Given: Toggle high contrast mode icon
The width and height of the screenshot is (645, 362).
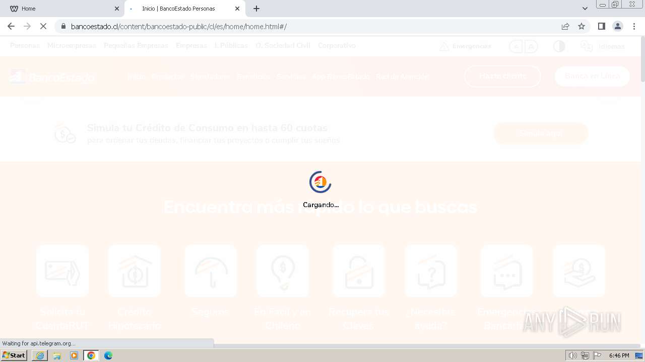Looking at the screenshot, I should point(559,46).
